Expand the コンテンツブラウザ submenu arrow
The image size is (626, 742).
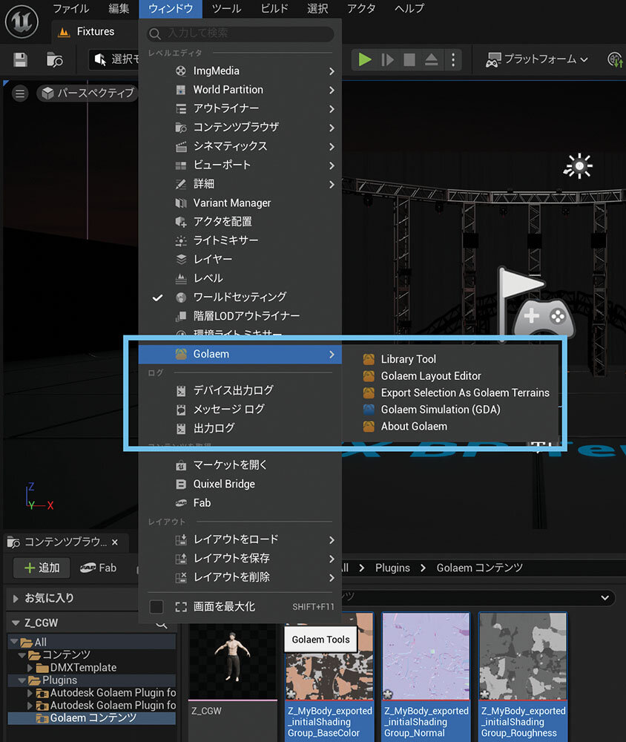332,128
